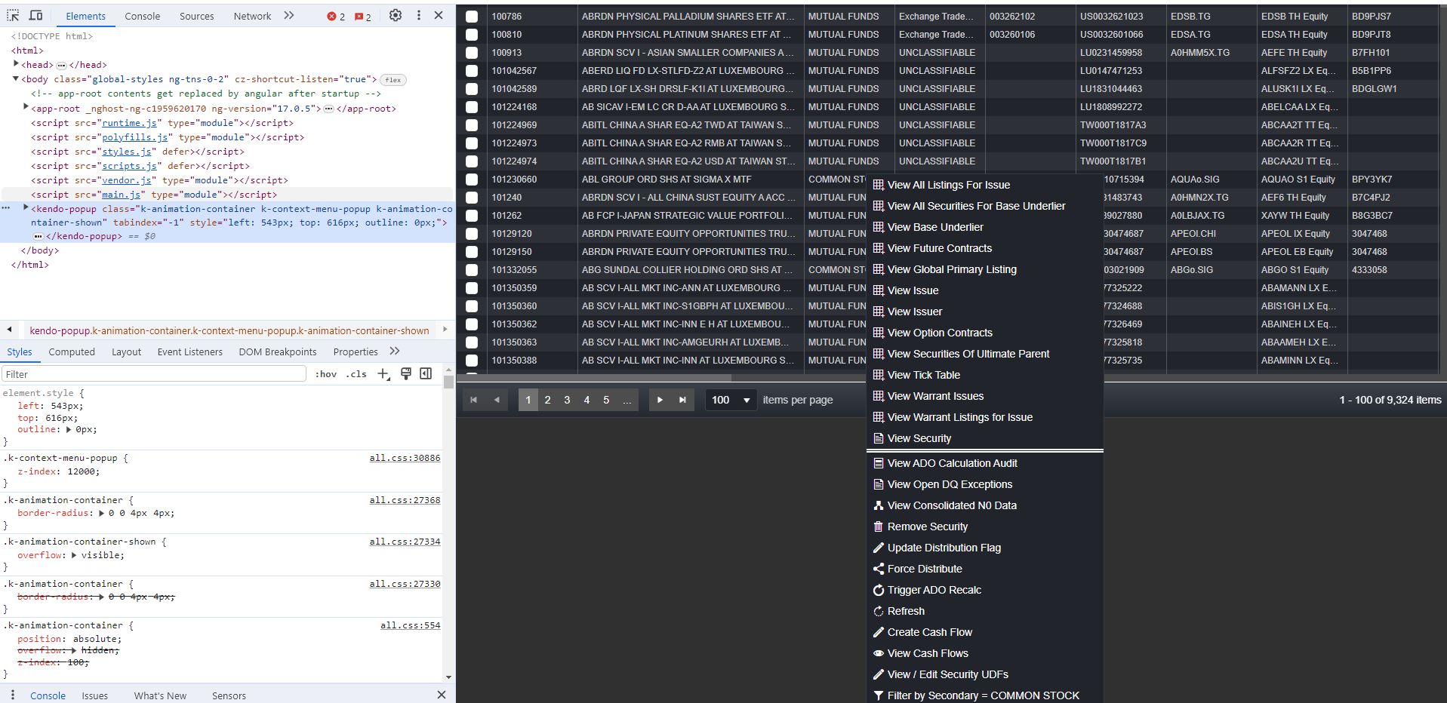Screen dimensions: 1447x703
Task: Select the checkbox for row 101230660
Action: click(x=472, y=180)
